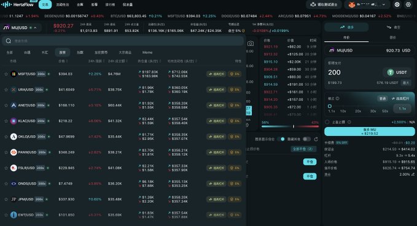The image size is (417, 226).
Task: Select the normal leverage mode button
Action: pos(383,99)
